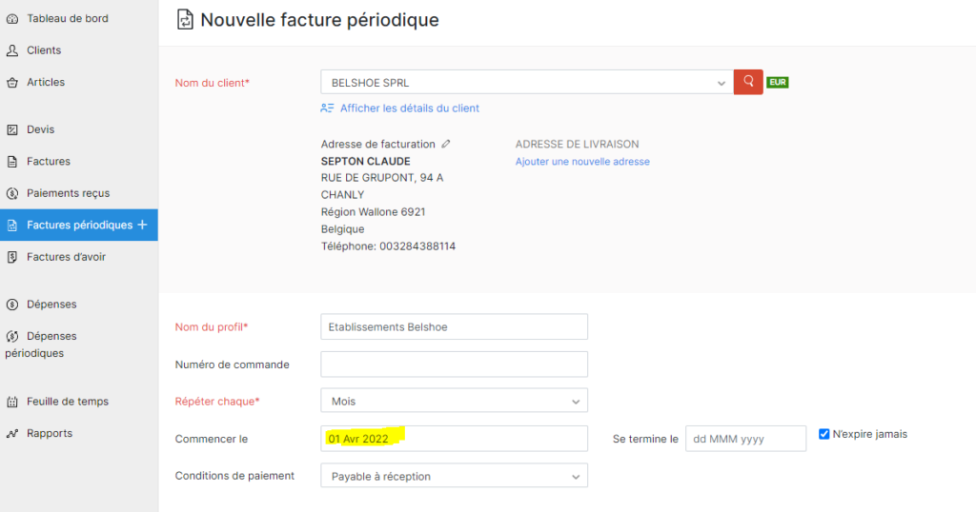Click the red client search icon button
Screen dimensions: 976x512
pyautogui.click(x=748, y=82)
